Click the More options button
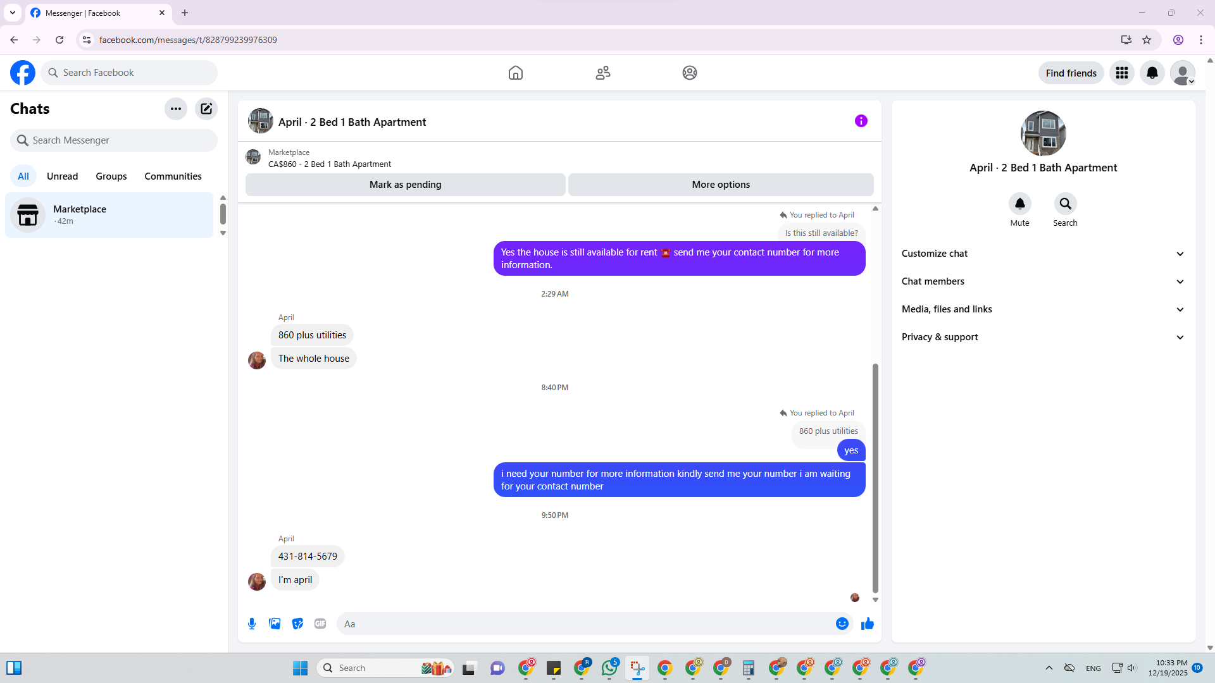Image resolution: width=1215 pixels, height=683 pixels. pyautogui.click(x=720, y=185)
